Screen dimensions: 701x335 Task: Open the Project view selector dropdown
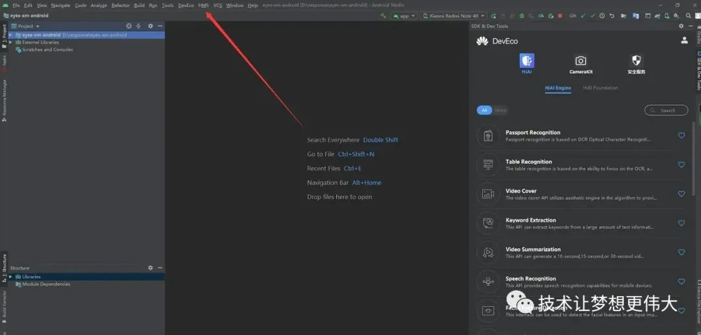tap(25, 27)
